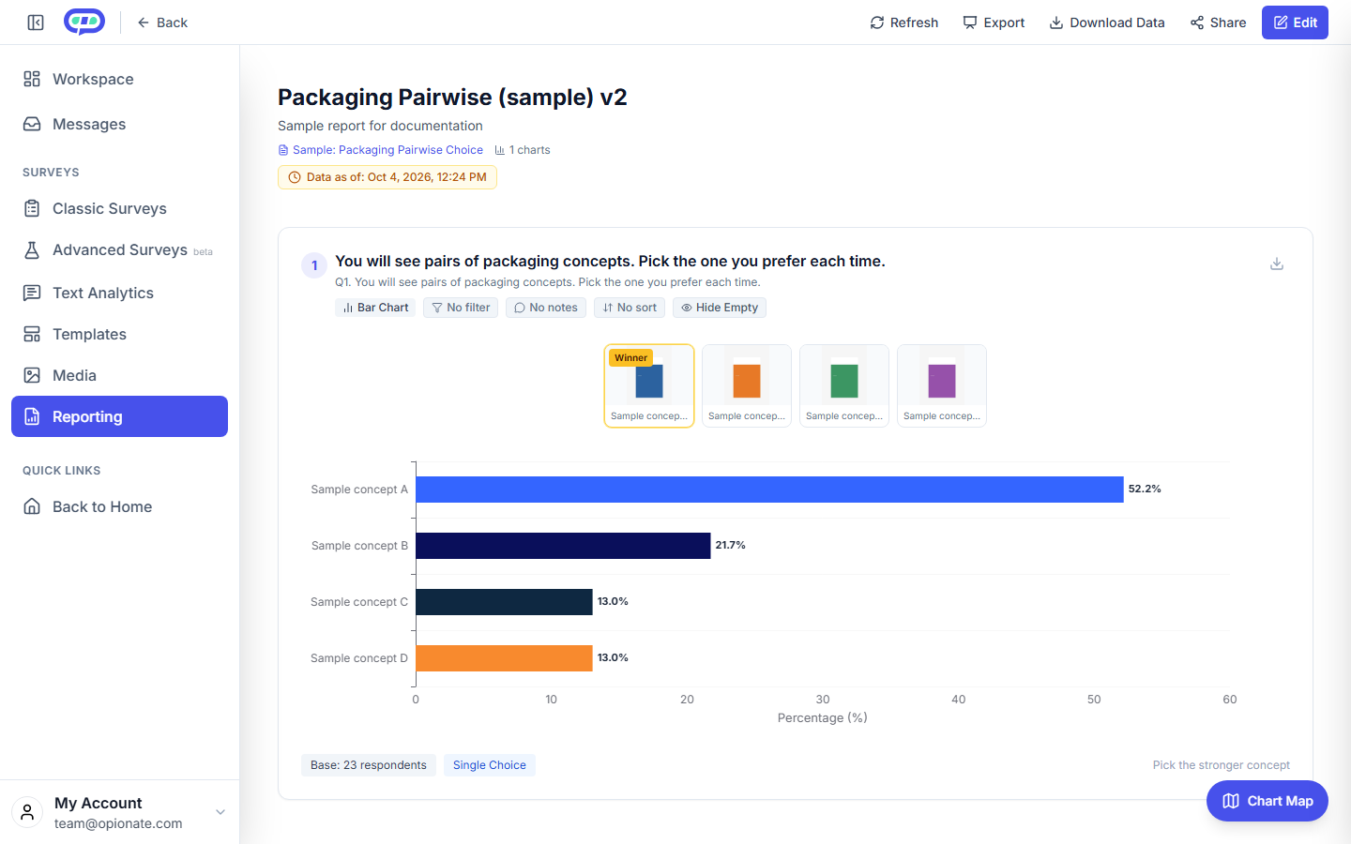Select the Reporting sidebar item

(x=119, y=416)
